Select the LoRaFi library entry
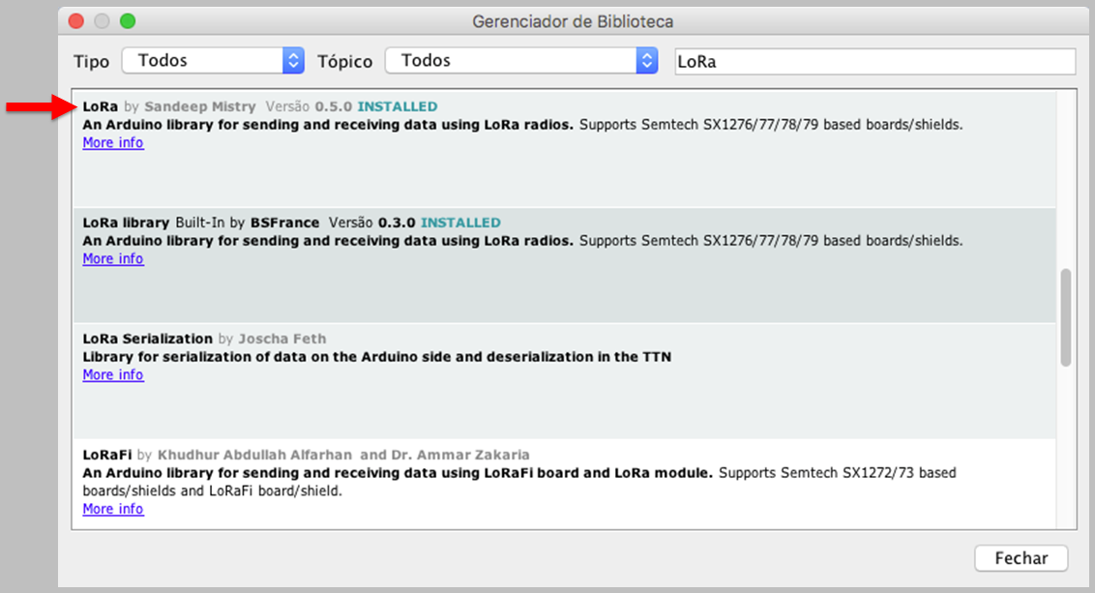1095x593 pixels. tap(564, 484)
